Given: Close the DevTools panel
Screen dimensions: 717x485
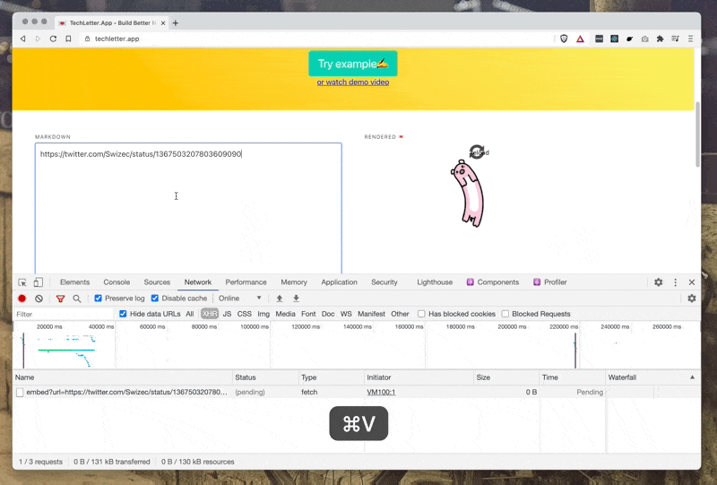Looking at the screenshot, I should (691, 282).
